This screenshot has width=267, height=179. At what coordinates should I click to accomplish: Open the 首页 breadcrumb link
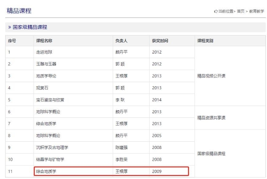[240, 11]
